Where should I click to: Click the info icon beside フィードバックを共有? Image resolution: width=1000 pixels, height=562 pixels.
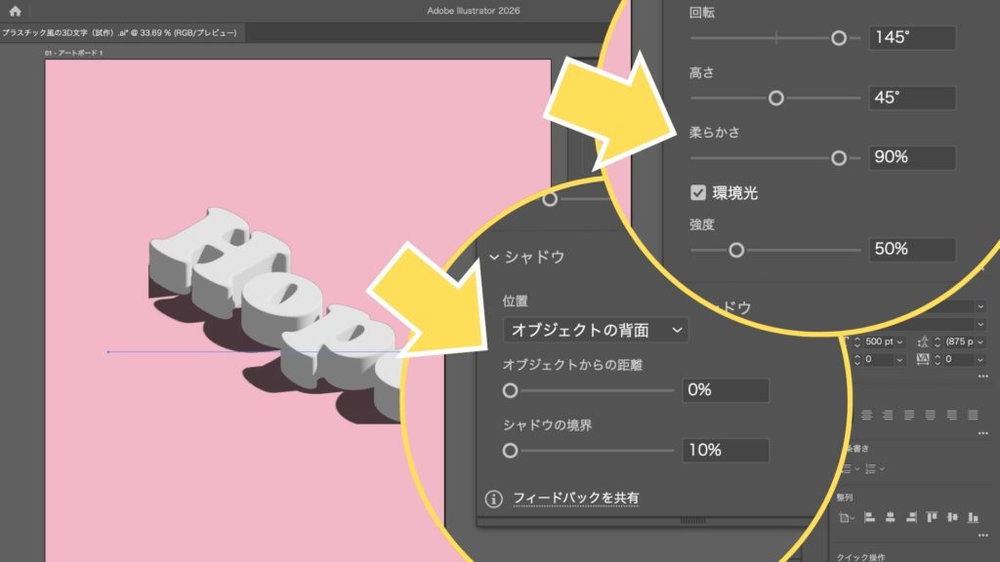[494, 499]
